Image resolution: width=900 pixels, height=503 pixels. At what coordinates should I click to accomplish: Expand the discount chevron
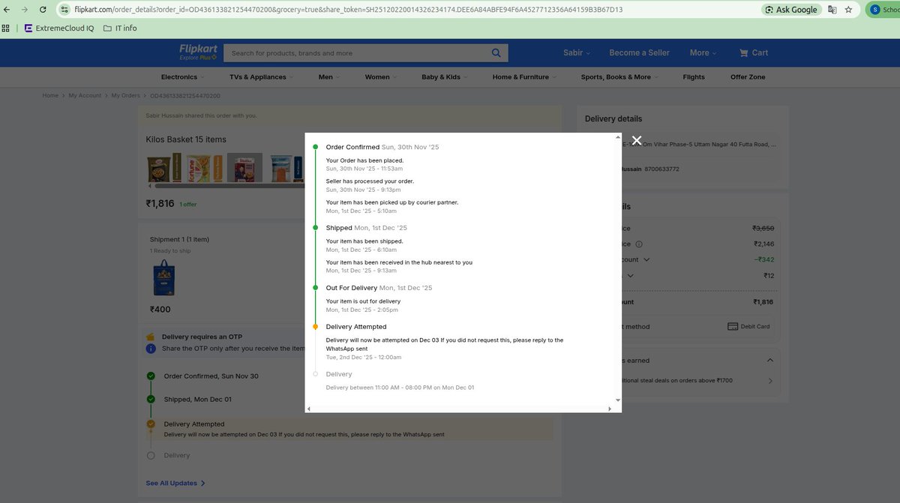pos(646,259)
